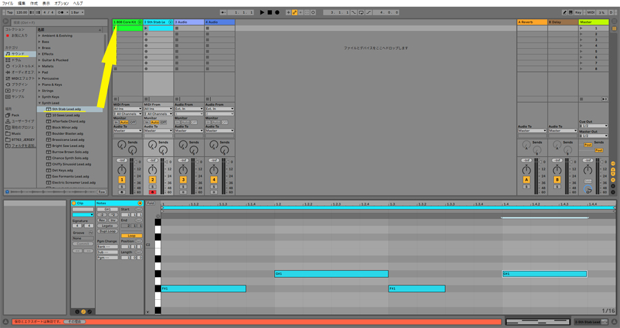Image resolution: width=620 pixels, height=328 pixels.
Task: Open Audio From dropdown on 3 Audio track
Action: (189, 109)
